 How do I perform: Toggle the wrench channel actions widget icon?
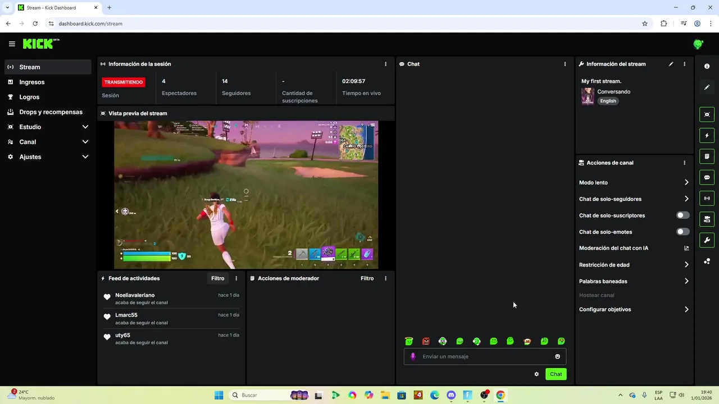coord(707,240)
